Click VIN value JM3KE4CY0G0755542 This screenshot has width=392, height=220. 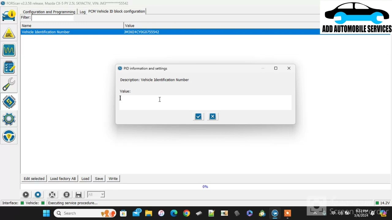click(141, 32)
